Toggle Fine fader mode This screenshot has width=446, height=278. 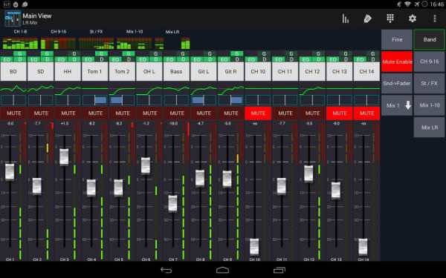(397, 39)
